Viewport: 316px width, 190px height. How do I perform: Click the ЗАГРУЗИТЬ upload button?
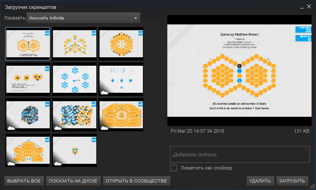(292, 181)
